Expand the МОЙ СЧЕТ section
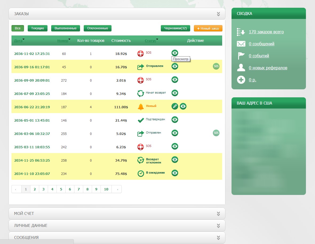 pos(218,214)
